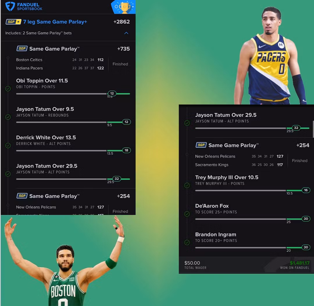The height and width of the screenshot is (306, 314).
Task: Click the $1,481.17 won on FanDuel amount
Action: point(299,263)
